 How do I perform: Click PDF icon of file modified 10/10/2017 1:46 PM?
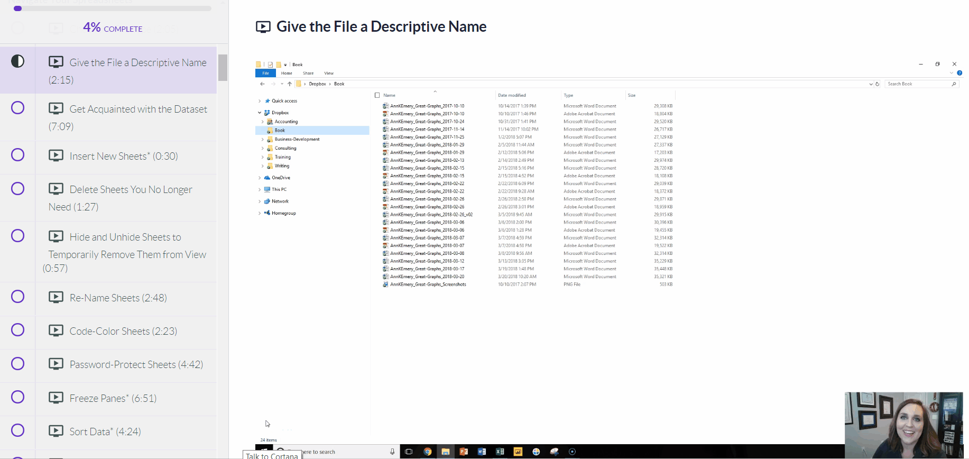coord(385,114)
